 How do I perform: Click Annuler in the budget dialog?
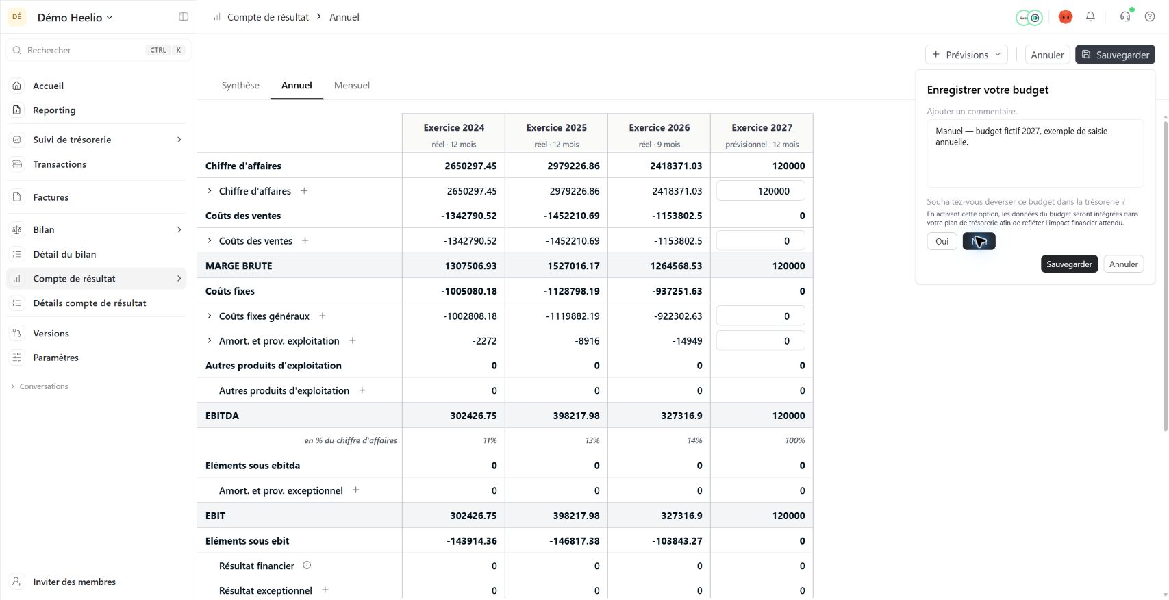pyautogui.click(x=1123, y=264)
